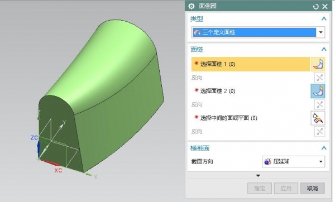Reset the dialog using the circular arrow icon
The height and width of the screenshot is (202, 335).
tap(315, 7)
